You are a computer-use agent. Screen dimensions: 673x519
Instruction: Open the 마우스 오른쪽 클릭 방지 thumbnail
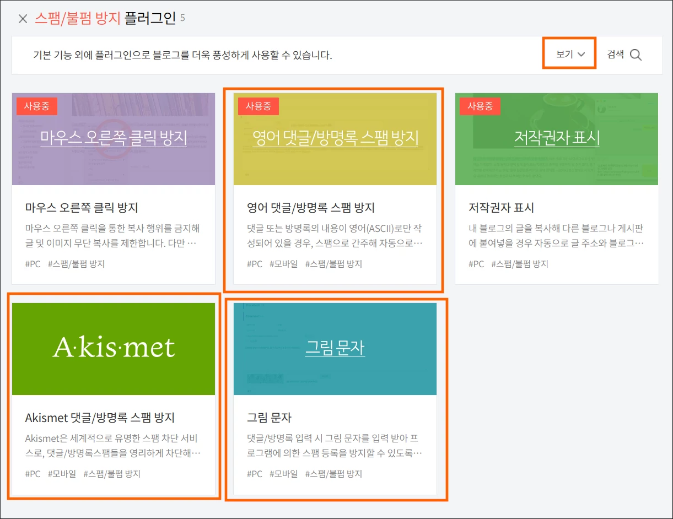[113, 139]
